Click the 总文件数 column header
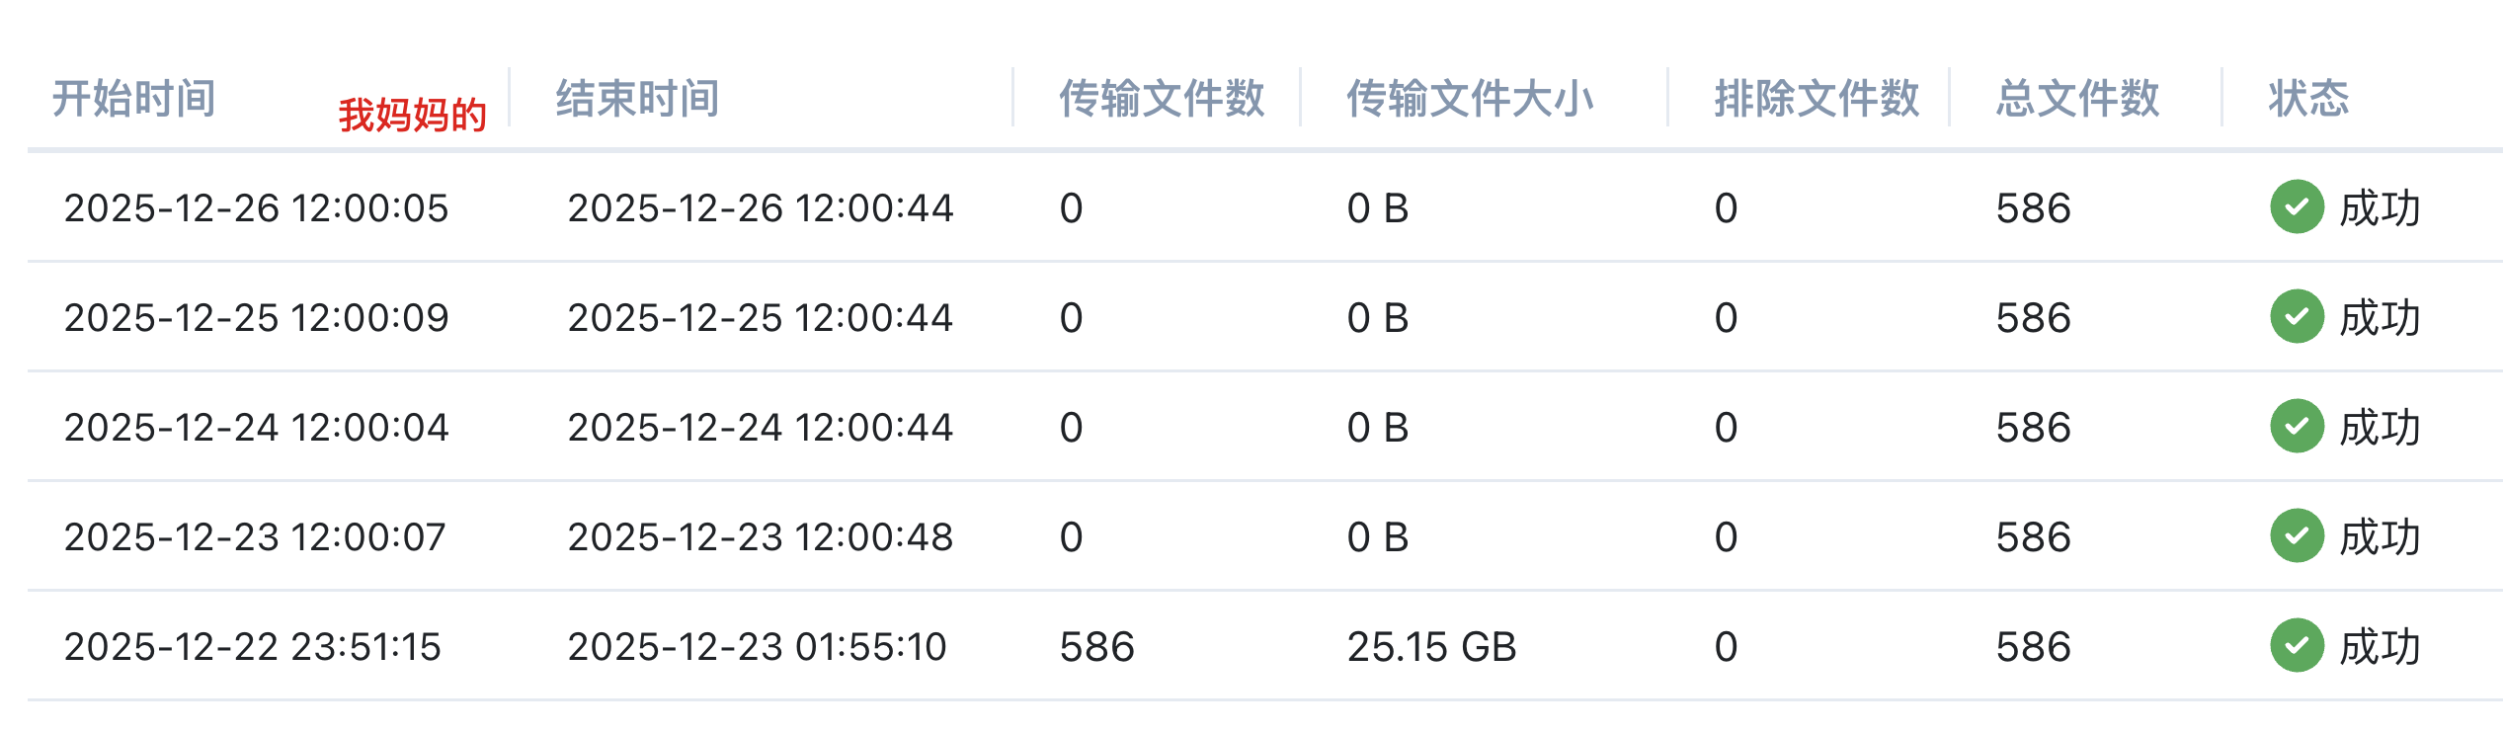This screenshot has height=733, width=2503. tap(2077, 99)
